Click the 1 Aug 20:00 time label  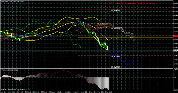84,92
